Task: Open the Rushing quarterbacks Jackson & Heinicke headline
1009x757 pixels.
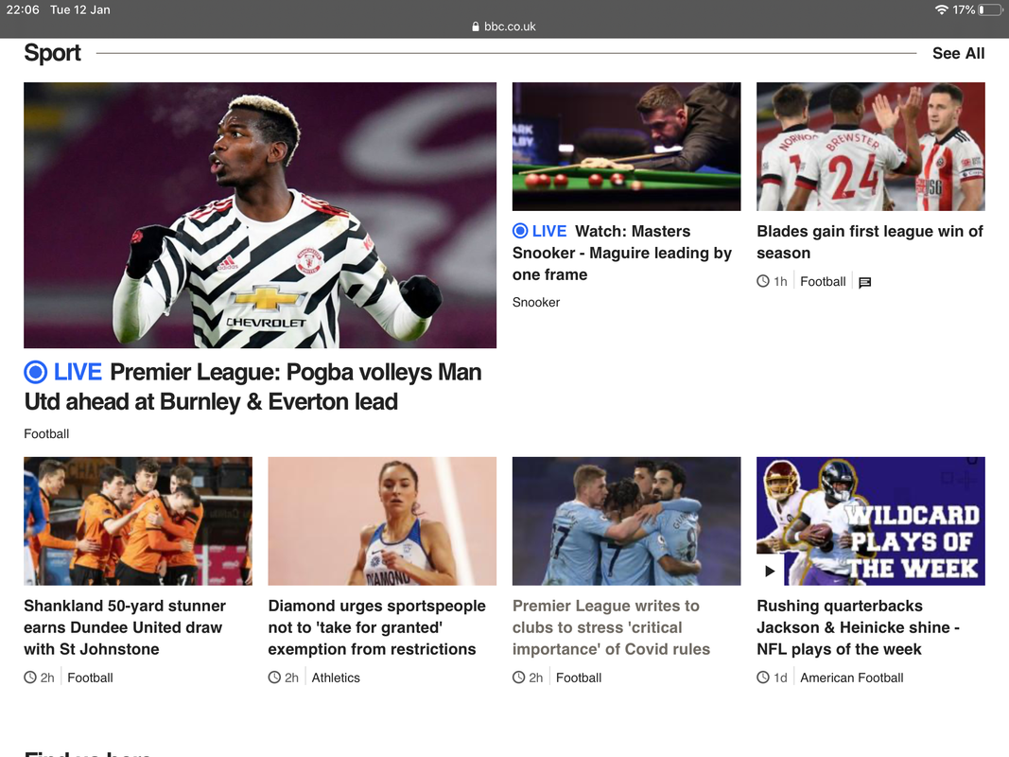Action: 859,627
